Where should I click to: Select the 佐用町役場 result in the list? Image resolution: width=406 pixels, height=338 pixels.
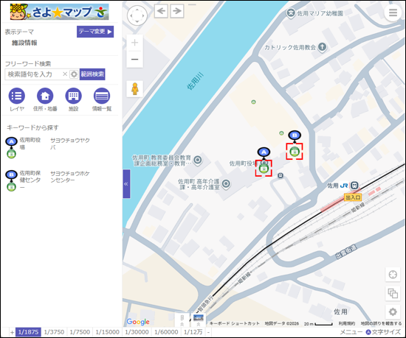[x=30, y=144]
